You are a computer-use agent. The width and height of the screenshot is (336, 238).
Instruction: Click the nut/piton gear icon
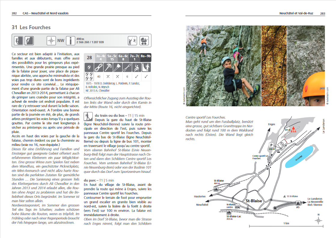pyautogui.click(x=118, y=68)
